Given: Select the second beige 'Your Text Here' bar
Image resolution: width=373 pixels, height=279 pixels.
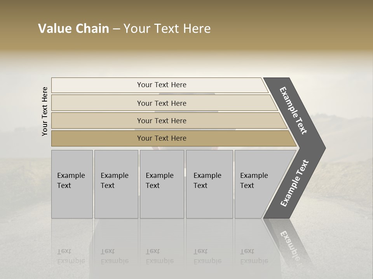Looking at the screenshot, I should tap(164, 103).
